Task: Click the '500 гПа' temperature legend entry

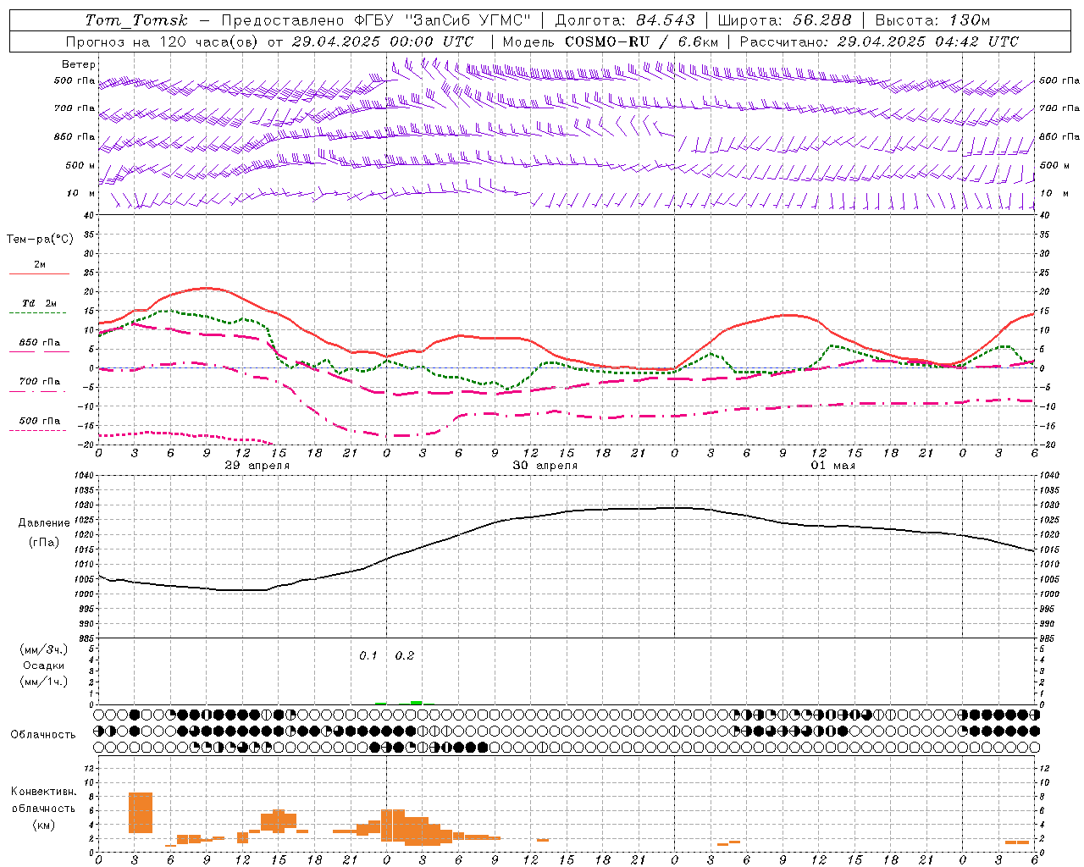Action: (39, 421)
